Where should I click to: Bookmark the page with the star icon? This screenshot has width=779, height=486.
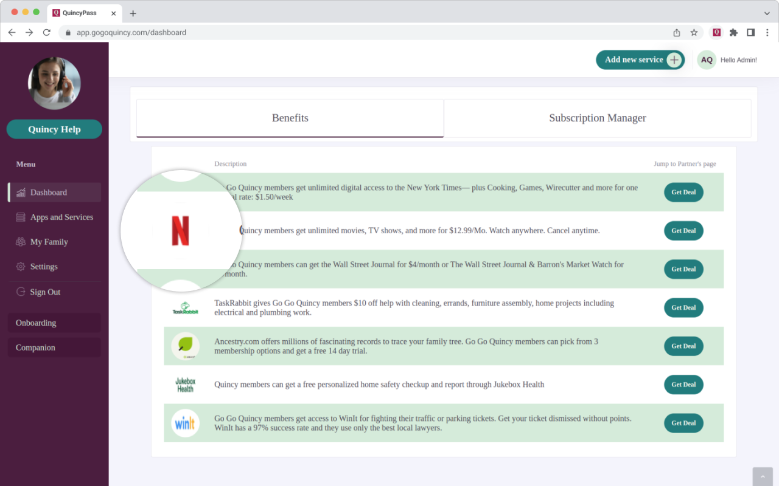694,32
